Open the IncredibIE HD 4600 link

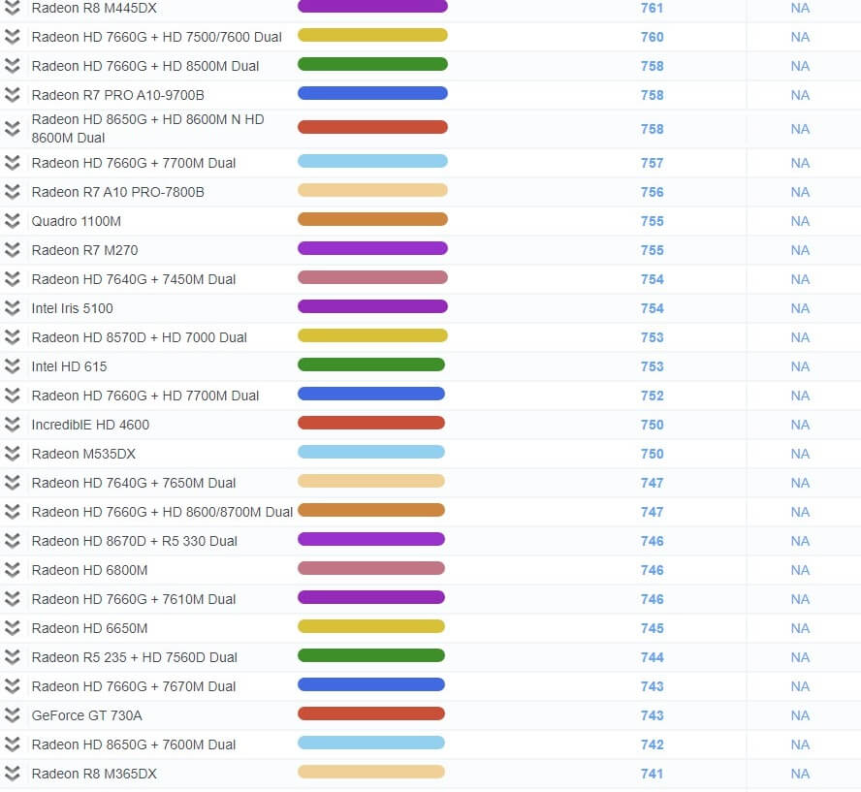[90, 426]
